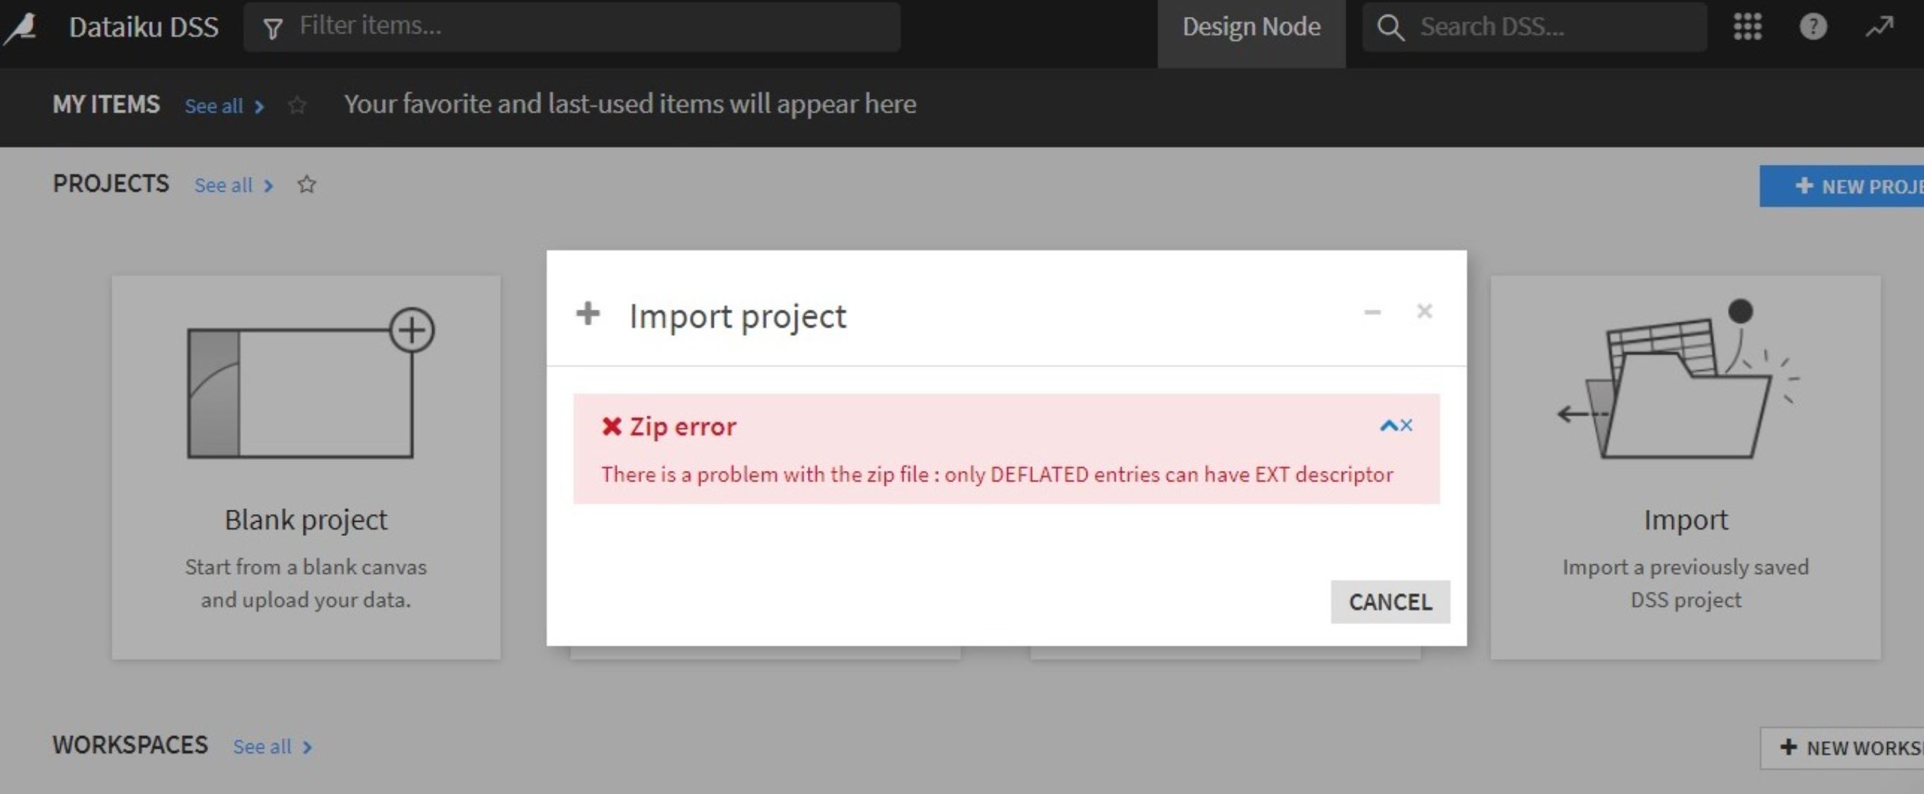Screen dimensions: 1924x794
Task: Click the red X Zip error icon
Action: 612,427
